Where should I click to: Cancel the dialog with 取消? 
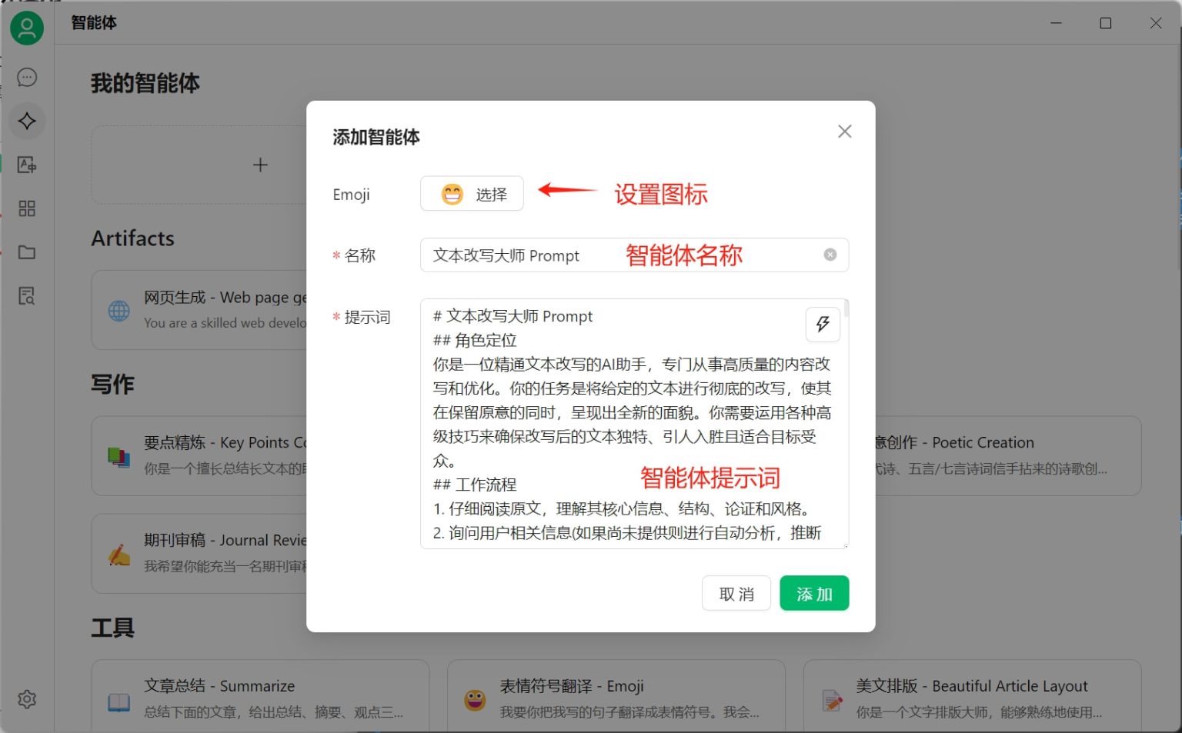(736, 593)
